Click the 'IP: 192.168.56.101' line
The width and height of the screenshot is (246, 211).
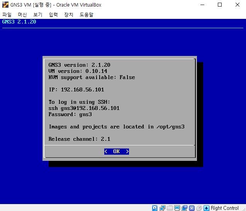pyautogui.click(x=76, y=89)
